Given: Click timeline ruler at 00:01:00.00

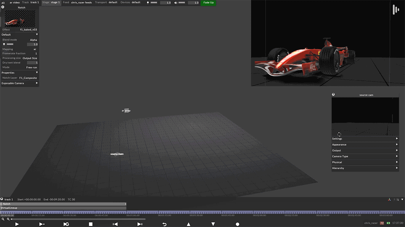Looking at the screenshot, I should [133, 215].
